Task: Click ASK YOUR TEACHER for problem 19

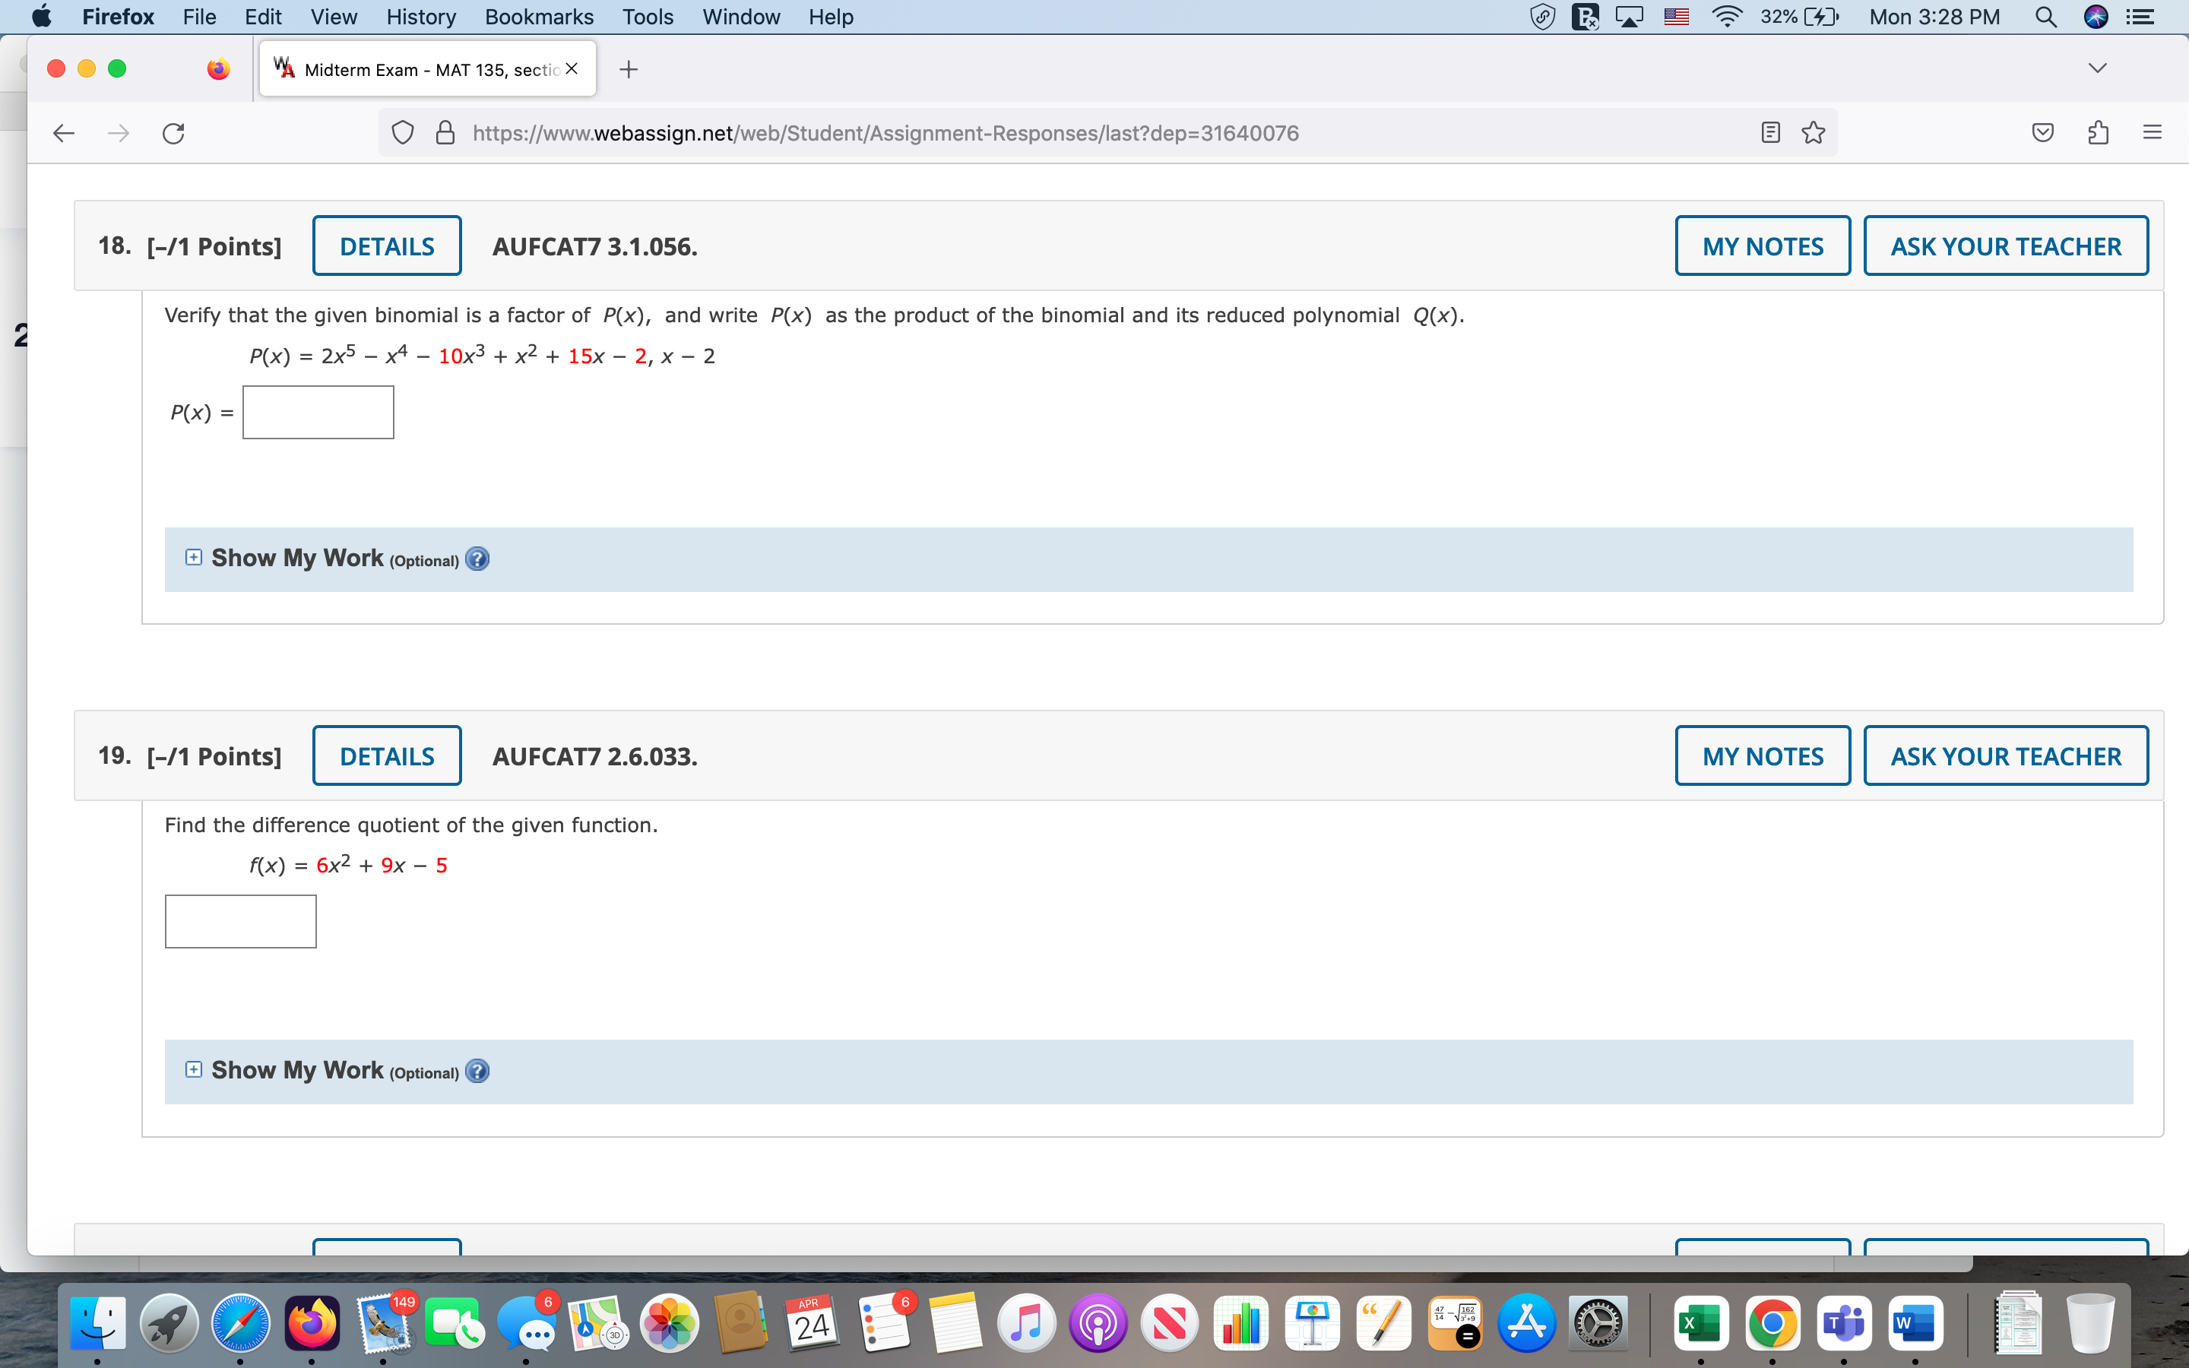Action: coord(2004,755)
